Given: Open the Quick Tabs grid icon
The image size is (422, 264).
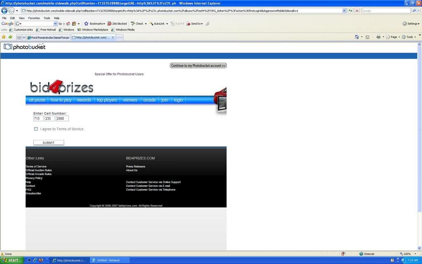Looking at the screenshot, I should [19, 38].
